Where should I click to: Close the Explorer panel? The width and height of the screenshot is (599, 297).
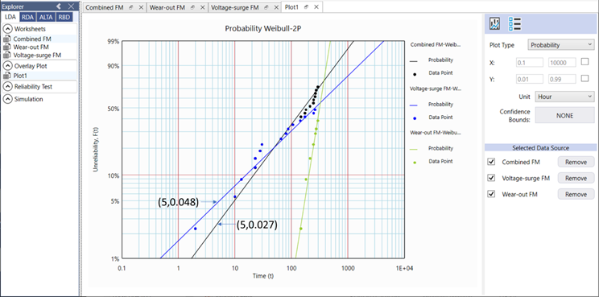click(71, 6)
